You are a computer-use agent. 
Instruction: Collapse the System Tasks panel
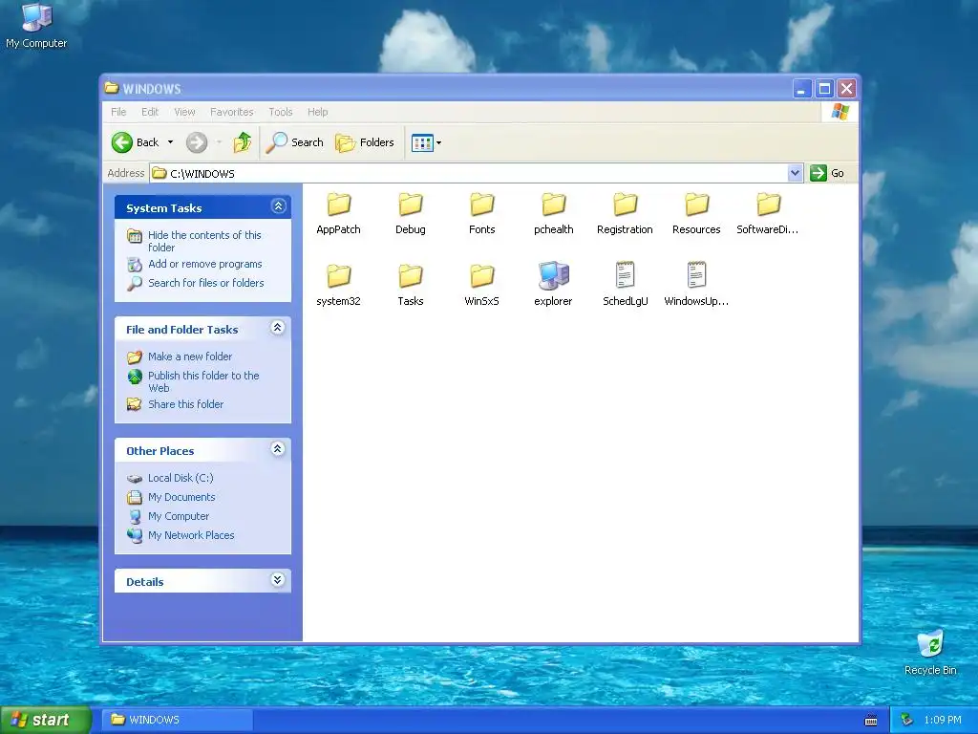[x=278, y=206]
